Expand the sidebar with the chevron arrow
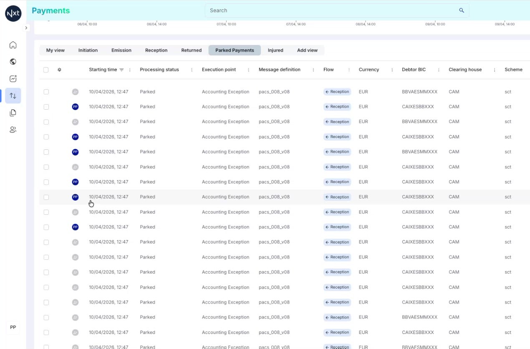 click(26, 28)
